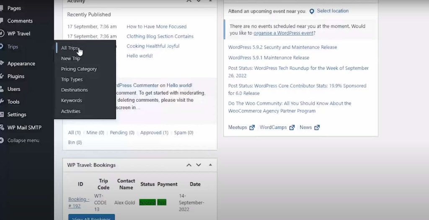Open Core Contributor Stats 19.9% Sponsored article
429x220 pixels.
click(297, 90)
